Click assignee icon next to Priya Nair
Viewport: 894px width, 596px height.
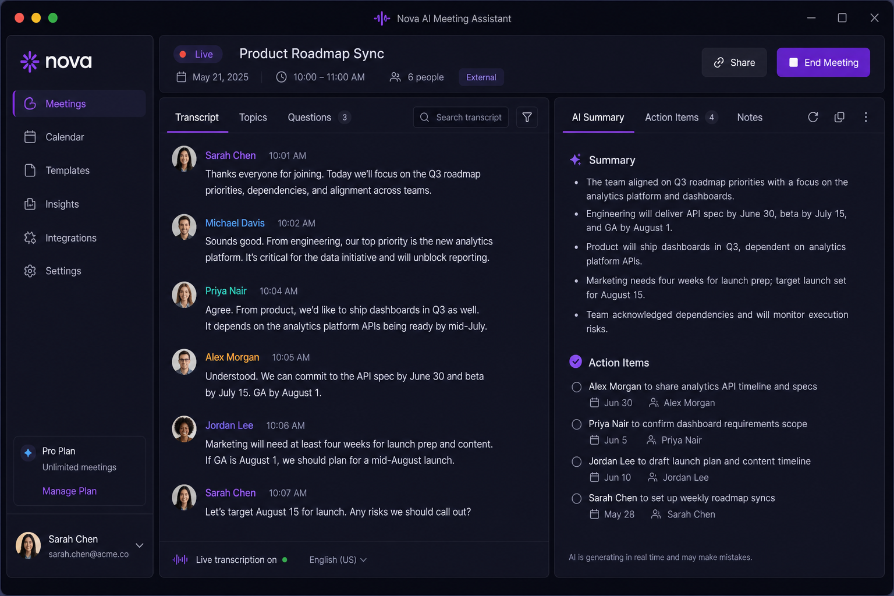pos(651,440)
